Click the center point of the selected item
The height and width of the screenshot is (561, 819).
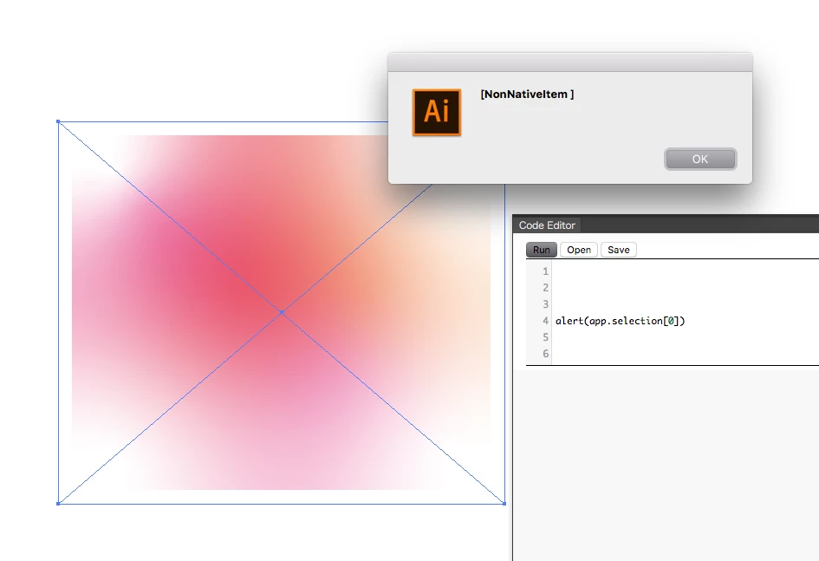(x=282, y=312)
